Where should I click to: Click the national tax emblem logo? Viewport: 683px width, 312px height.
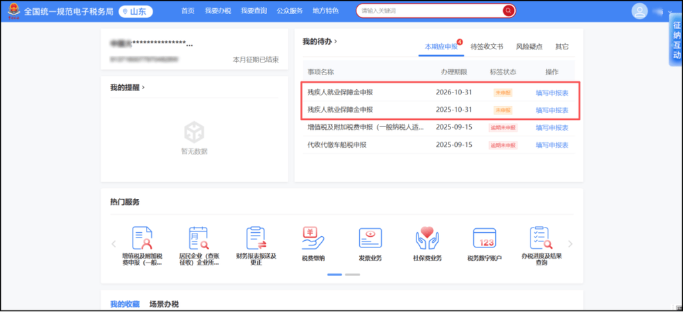click(x=14, y=11)
